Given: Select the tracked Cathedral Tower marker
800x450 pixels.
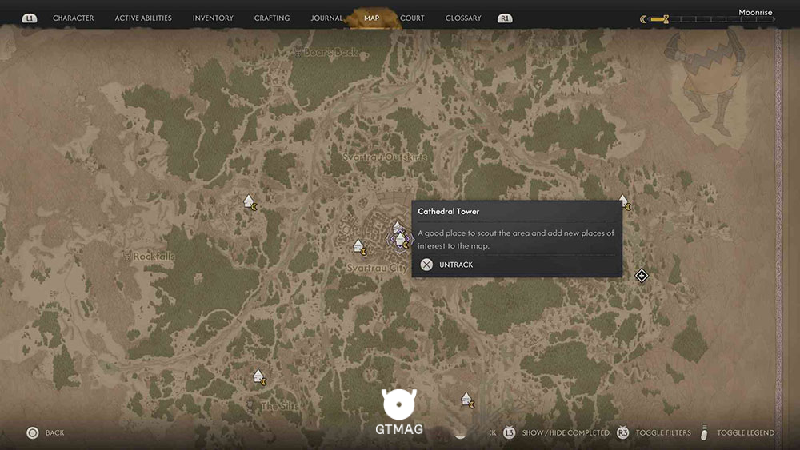Looking at the screenshot, I should (x=401, y=239).
